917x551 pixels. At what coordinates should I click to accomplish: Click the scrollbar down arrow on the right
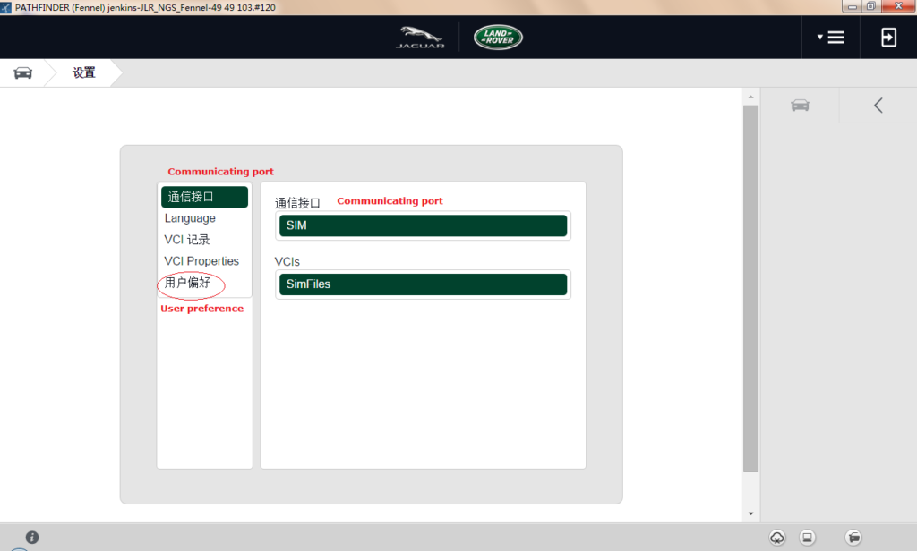749,513
